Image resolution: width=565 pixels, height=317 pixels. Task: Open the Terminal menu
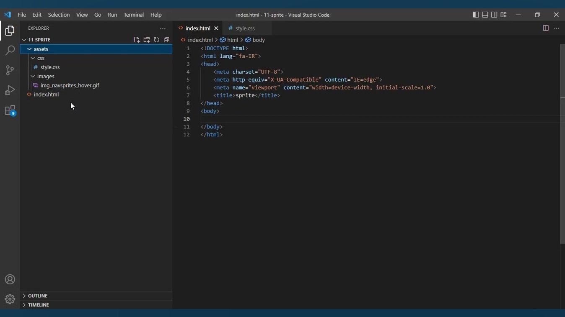134,15
